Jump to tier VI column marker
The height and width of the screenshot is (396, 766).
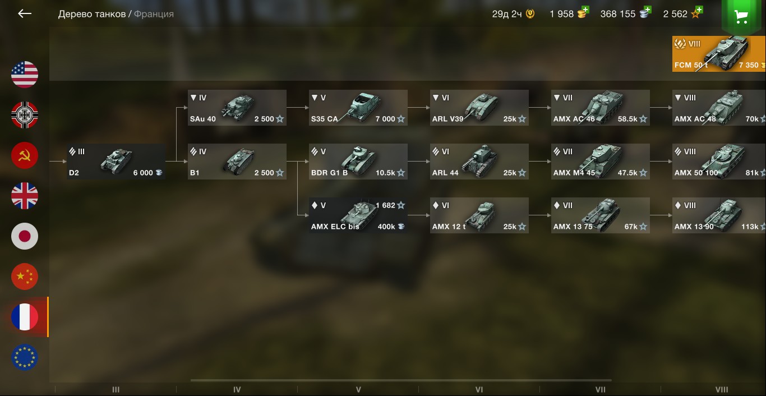(479, 389)
